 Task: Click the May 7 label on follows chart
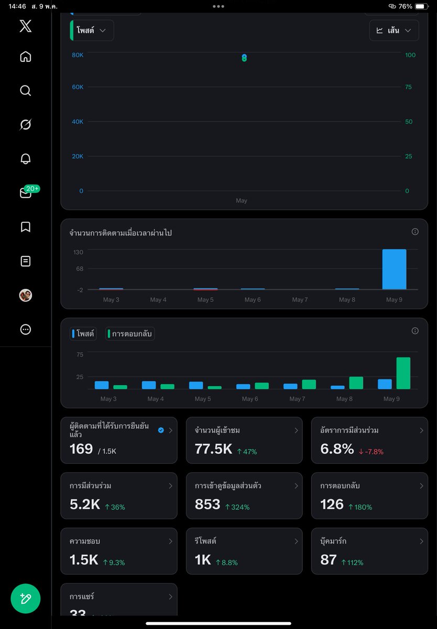pos(300,300)
